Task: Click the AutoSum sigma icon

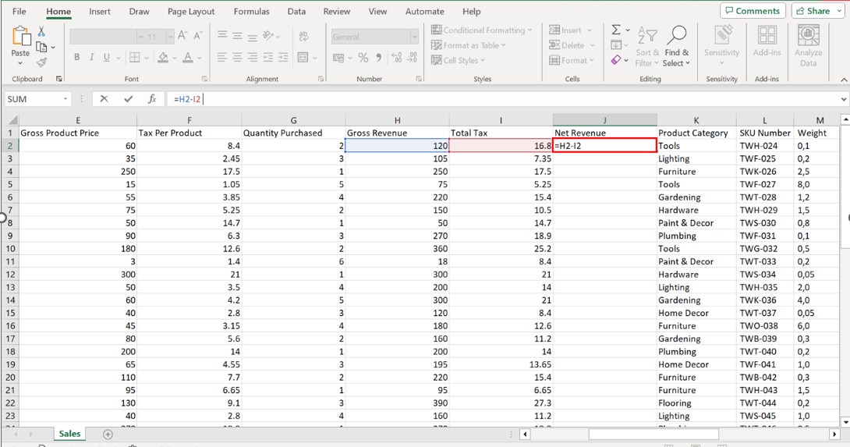Action: (x=616, y=30)
